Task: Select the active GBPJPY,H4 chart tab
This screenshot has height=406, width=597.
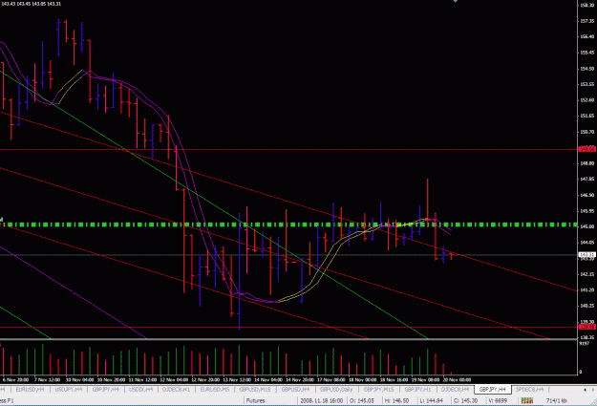Action: coord(492,390)
